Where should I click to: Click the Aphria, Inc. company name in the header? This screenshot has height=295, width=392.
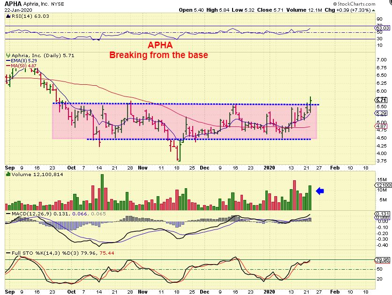pyautogui.click(x=36, y=4)
